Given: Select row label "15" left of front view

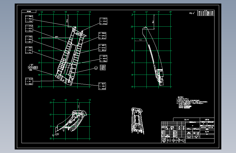Looking at the screenshot, I should tap(39, 87).
